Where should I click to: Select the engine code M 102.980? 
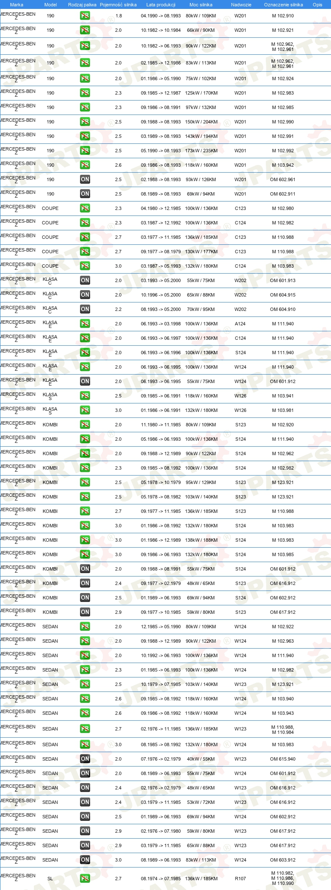[x=283, y=208]
